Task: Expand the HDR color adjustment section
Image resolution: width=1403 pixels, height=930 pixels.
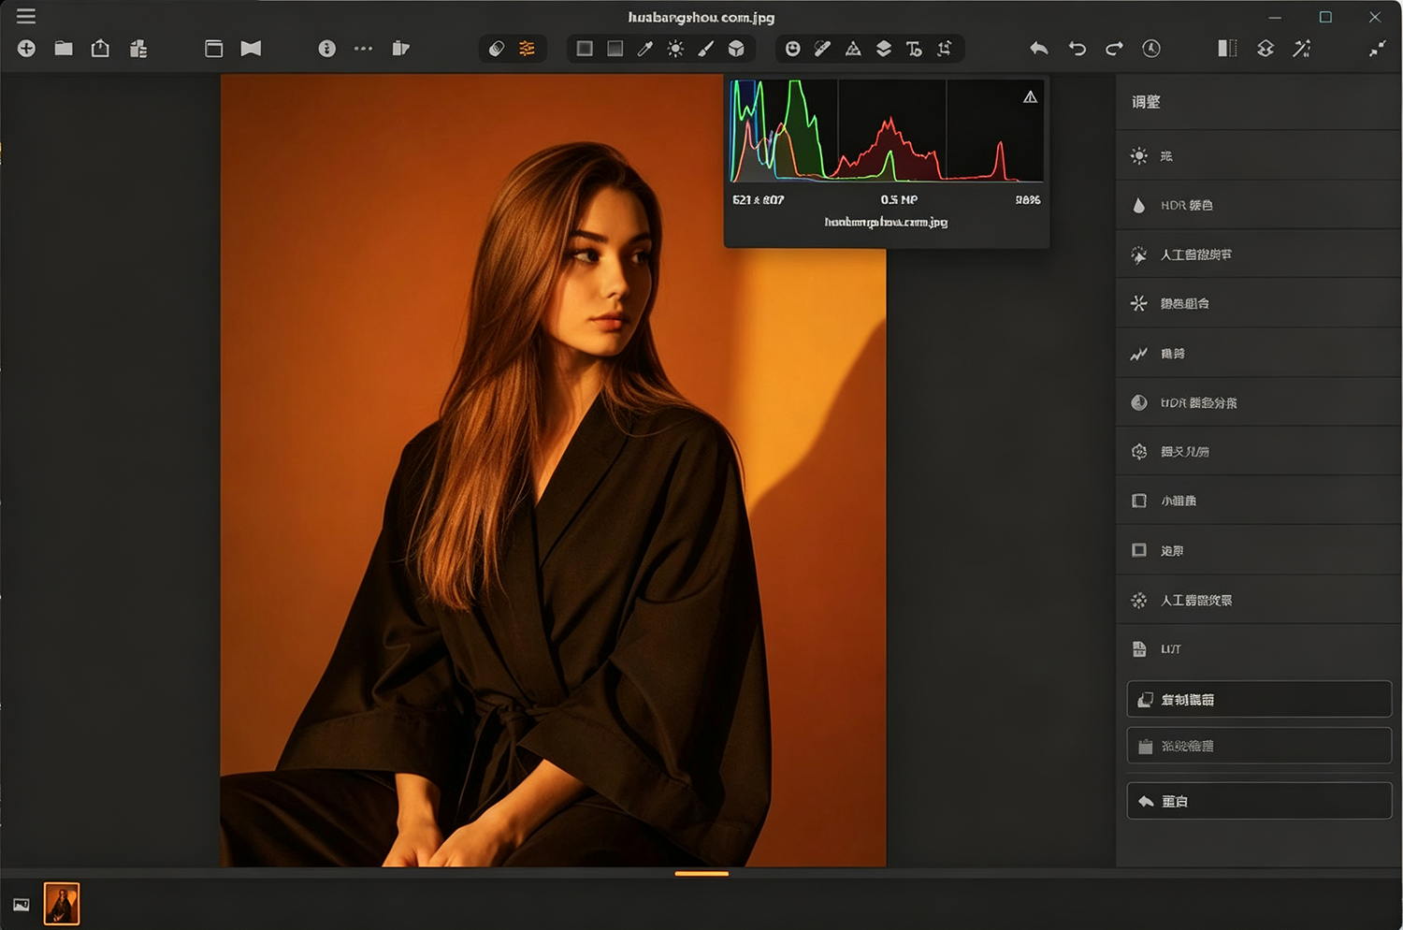Action: pyautogui.click(x=1258, y=205)
